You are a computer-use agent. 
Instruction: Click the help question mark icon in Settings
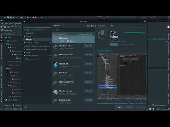point(26,107)
